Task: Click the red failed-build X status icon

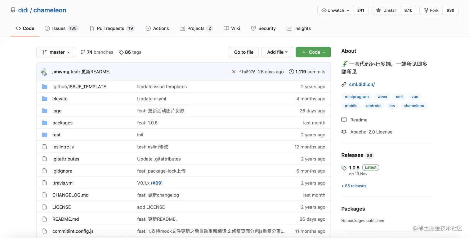Action: [x=234, y=72]
